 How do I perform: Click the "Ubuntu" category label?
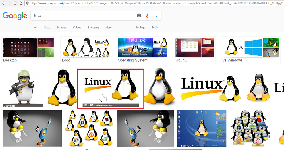(x=181, y=60)
